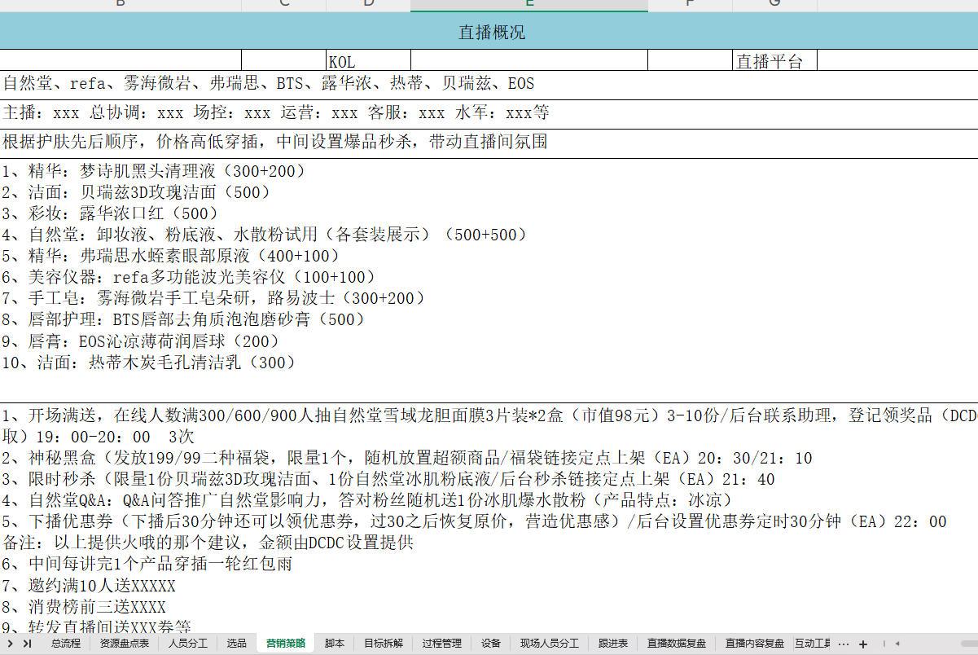The image size is (978, 655).
Task: Click line 10、洁面：热蒂木炭毛孔清洁乳
Action: 149,363
